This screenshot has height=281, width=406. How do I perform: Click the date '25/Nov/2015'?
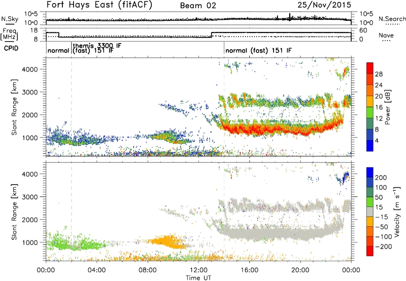click(324, 5)
